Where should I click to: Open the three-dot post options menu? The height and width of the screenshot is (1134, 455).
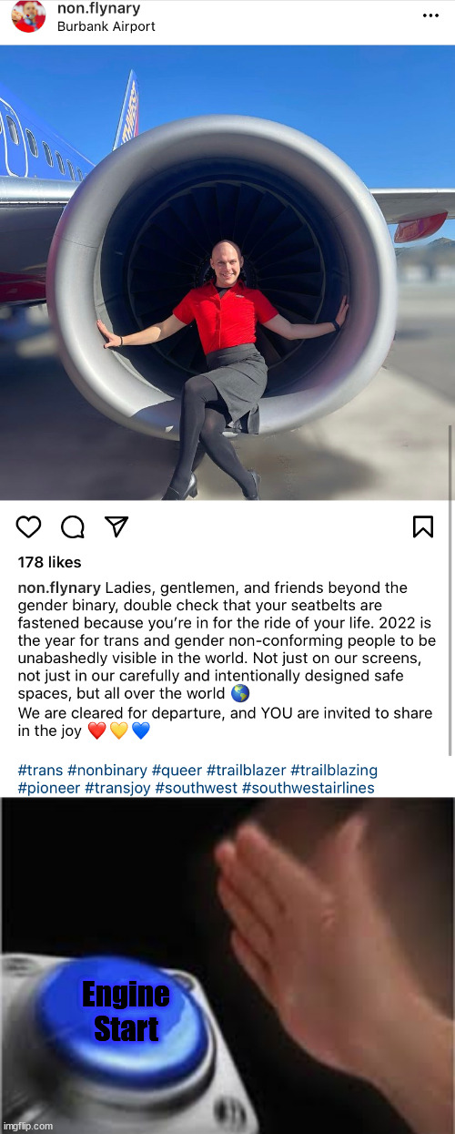(431, 16)
